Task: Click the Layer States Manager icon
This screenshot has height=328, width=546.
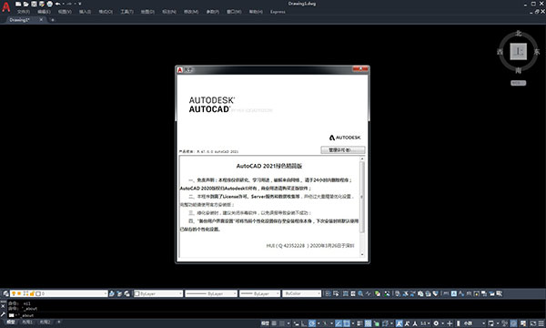Action: point(126,293)
